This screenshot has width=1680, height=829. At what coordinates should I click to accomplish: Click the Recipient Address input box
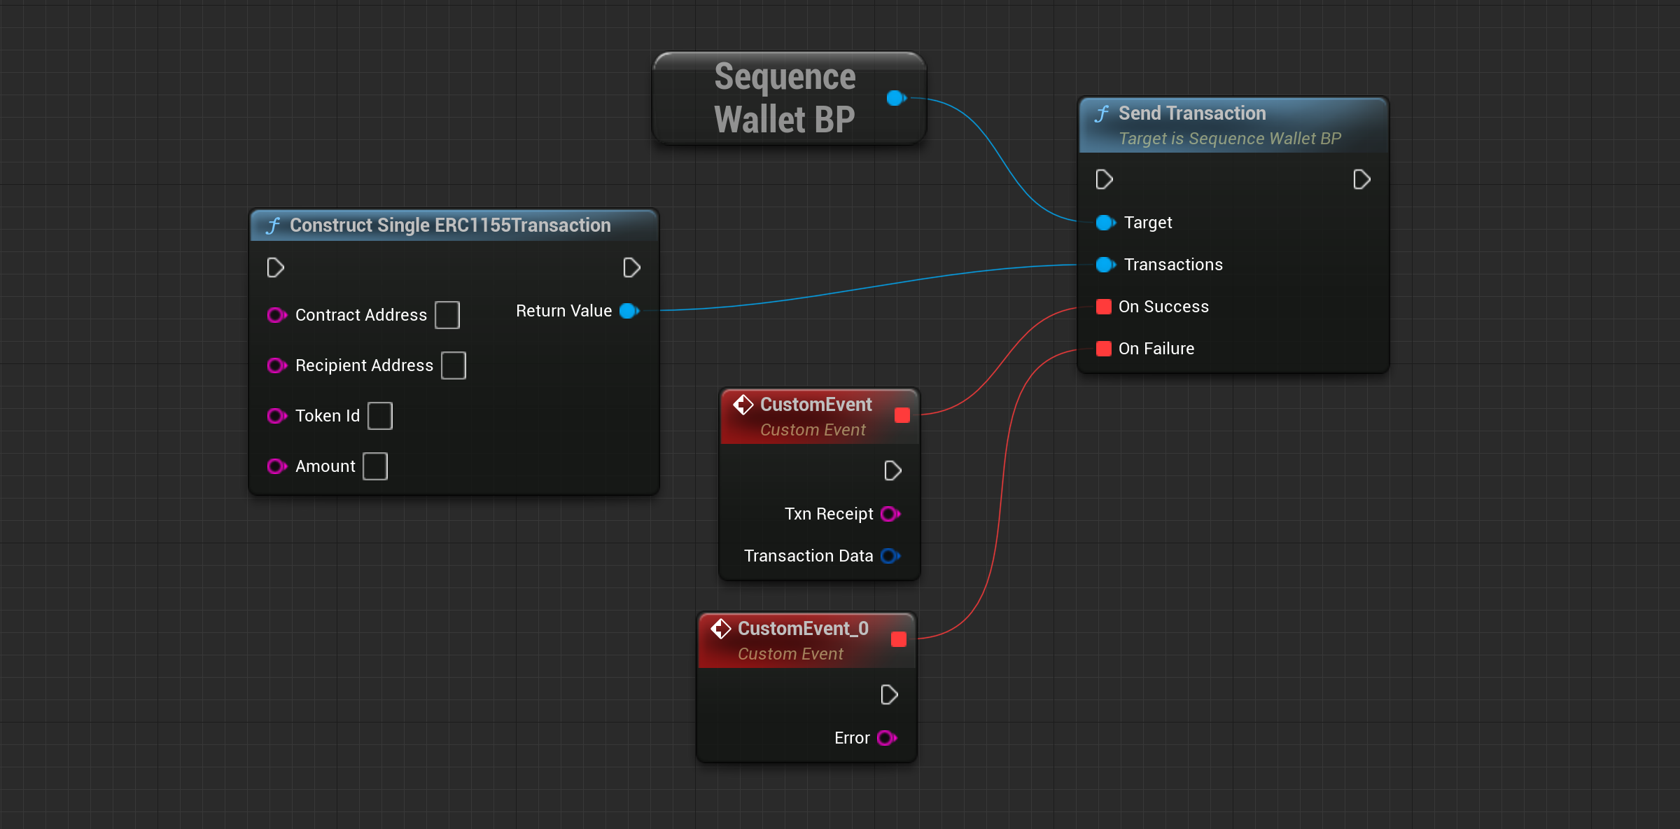coord(454,365)
